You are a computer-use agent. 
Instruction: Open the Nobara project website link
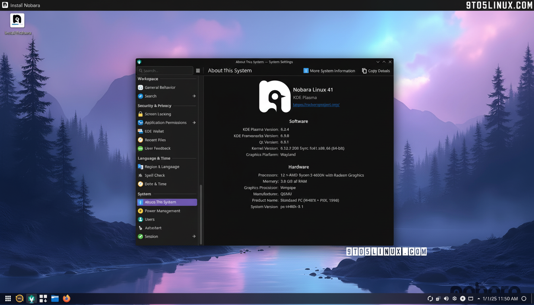coord(316,104)
